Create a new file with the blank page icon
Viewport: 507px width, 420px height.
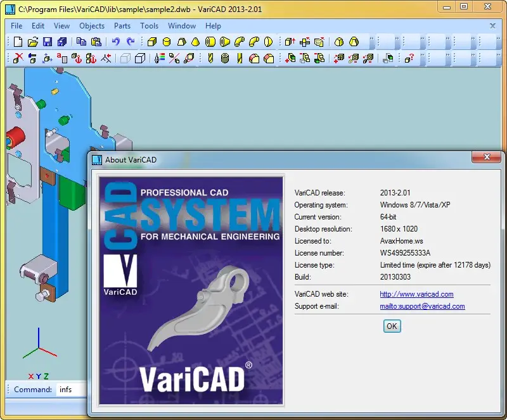pyautogui.click(x=18, y=42)
